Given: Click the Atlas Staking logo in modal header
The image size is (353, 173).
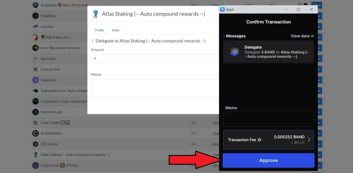Looking at the screenshot, I should 95,14.
